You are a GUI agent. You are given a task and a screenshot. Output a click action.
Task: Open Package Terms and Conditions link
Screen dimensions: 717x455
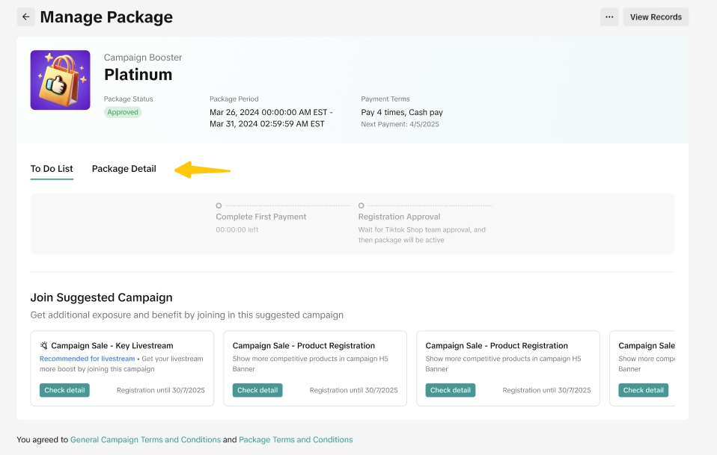296,439
